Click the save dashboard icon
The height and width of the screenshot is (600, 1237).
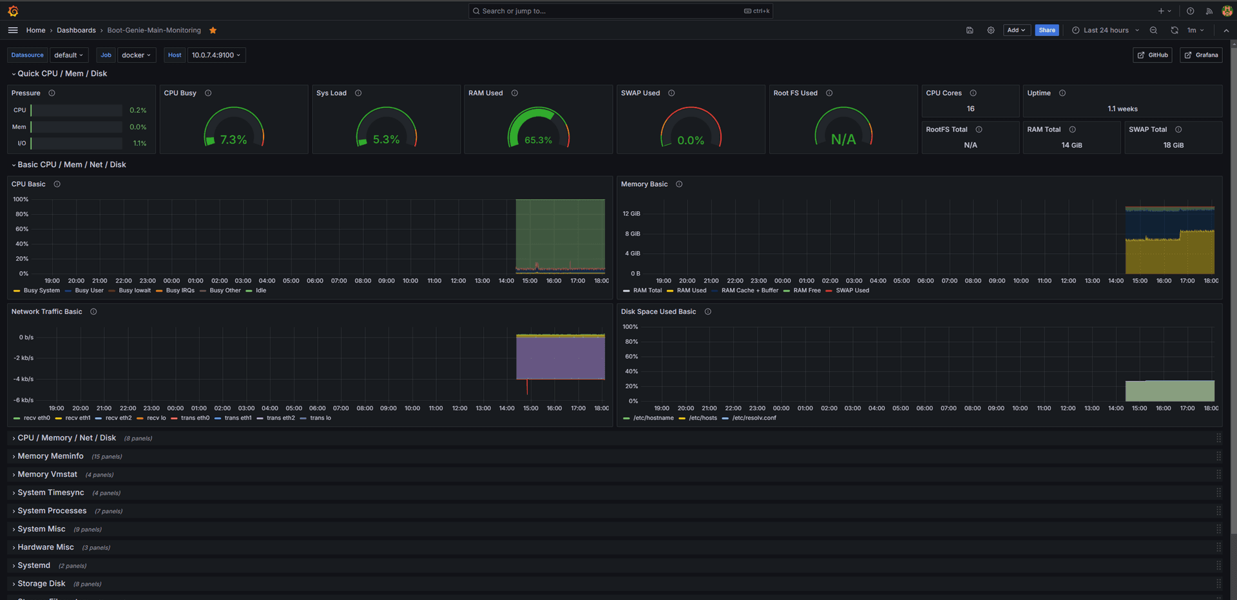pos(970,30)
